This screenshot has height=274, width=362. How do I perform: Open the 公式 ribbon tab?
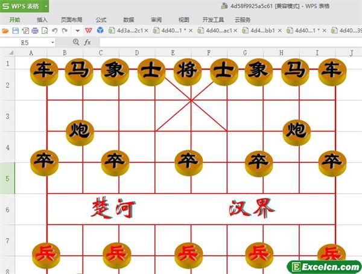[101, 20]
